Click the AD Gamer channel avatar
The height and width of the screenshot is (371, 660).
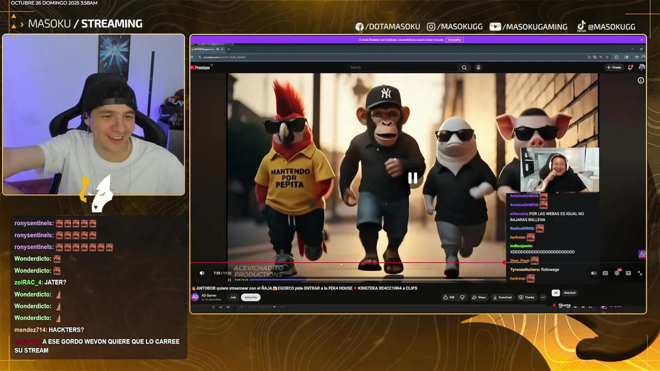195,297
